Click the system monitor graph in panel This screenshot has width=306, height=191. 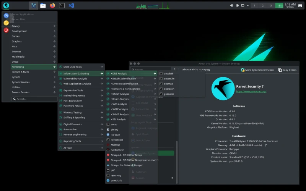(153, 5)
